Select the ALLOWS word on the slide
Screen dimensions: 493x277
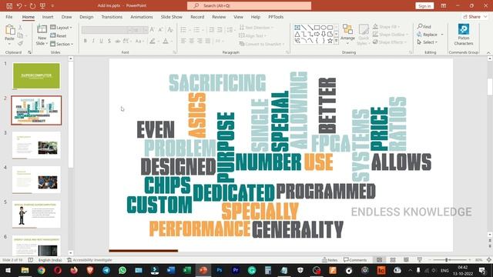[x=401, y=162]
